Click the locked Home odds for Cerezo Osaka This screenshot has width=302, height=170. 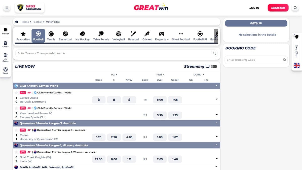99,100
